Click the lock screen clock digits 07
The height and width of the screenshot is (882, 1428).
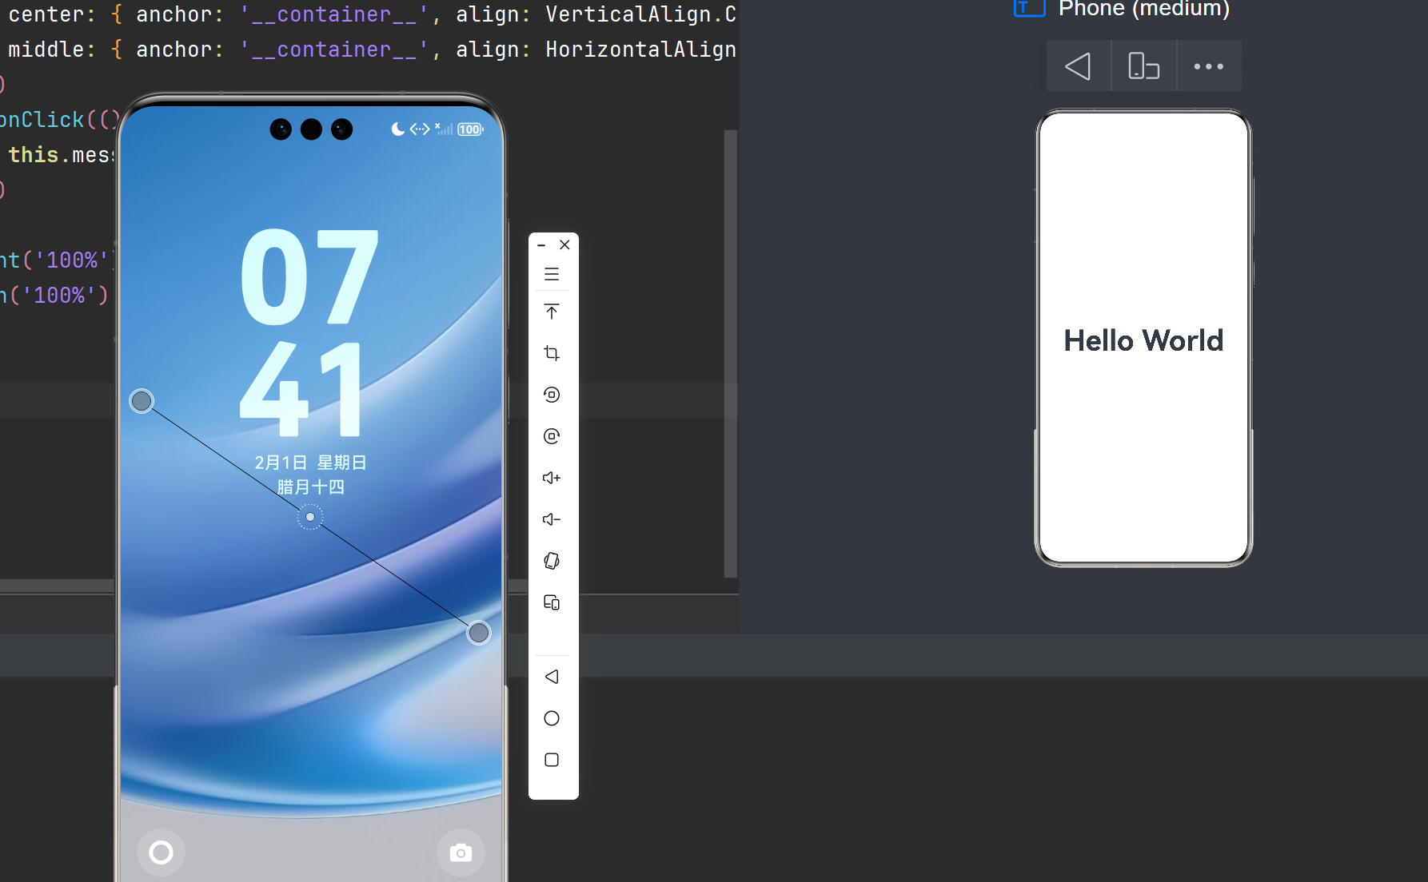click(x=309, y=277)
